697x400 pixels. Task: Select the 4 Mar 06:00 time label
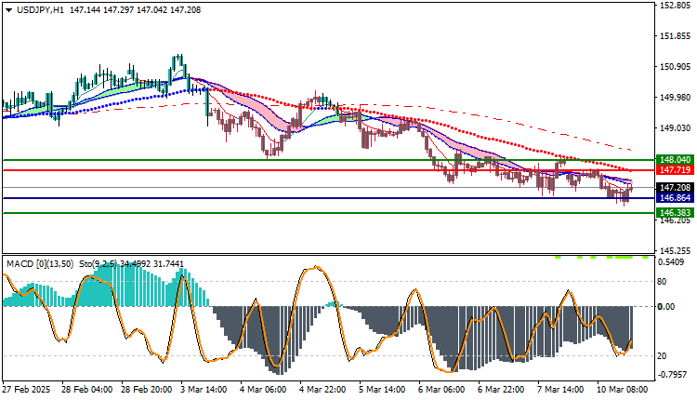pos(263,390)
